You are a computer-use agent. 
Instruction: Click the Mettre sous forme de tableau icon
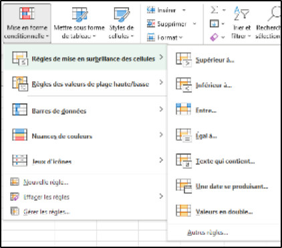tap(80, 14)
